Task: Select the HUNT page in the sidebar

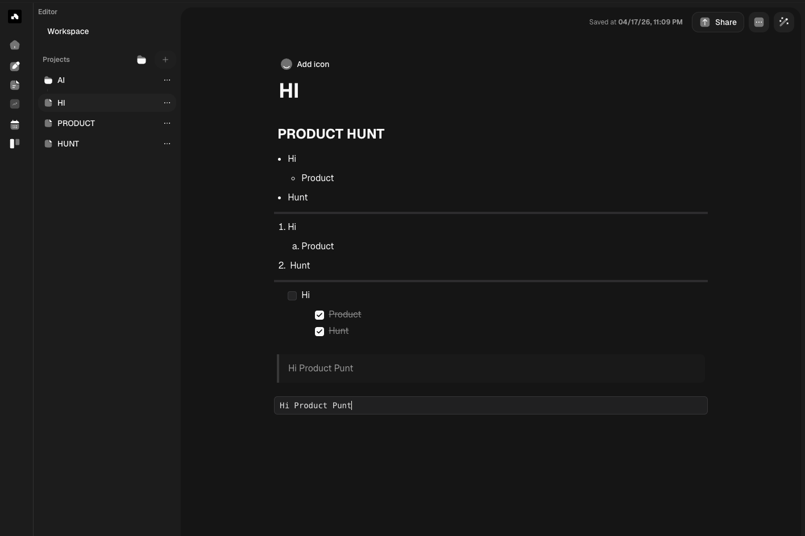Action: pos(107,144)
